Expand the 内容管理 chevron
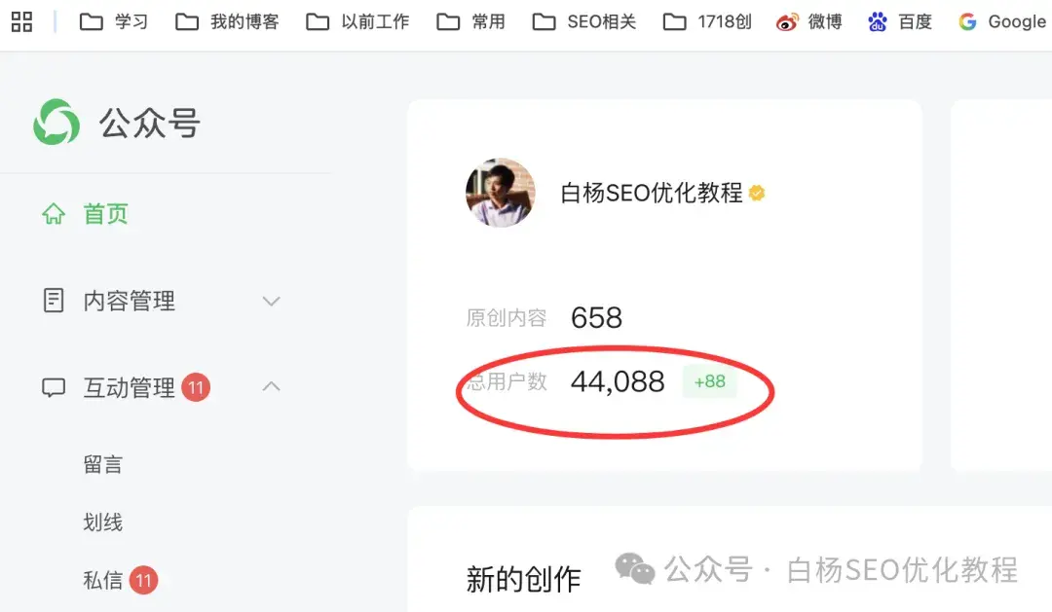The image size is (1052, 612). point(271,301)
